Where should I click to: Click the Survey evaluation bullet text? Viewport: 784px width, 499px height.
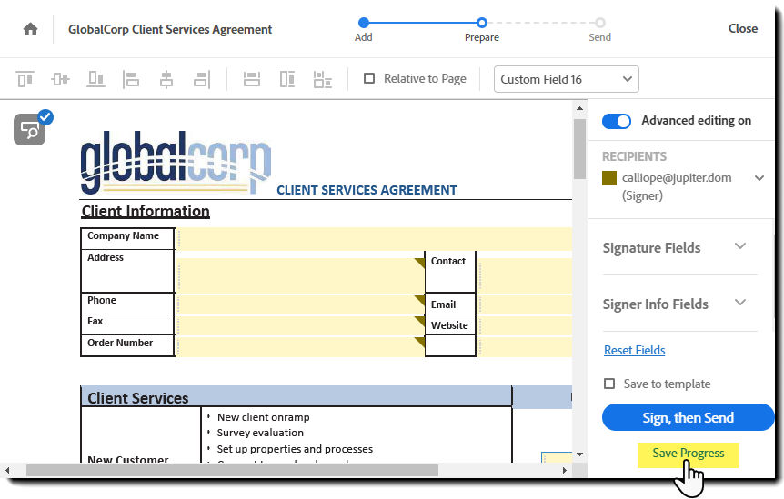point(260,433)
